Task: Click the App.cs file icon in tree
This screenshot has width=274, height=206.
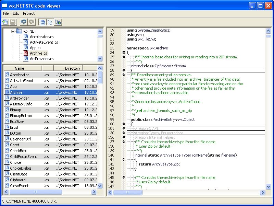Action: (26, 48)
